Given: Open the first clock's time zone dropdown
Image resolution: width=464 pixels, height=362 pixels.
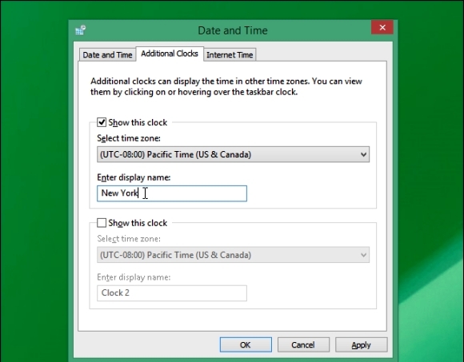Looking at the screenshot, I should tap(233, 154).
